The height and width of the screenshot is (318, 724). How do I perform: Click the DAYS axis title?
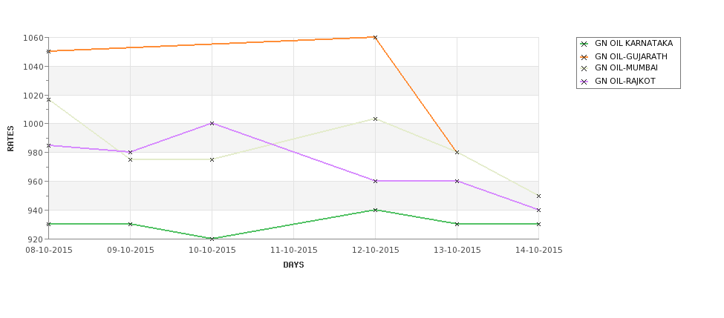pos(293,265)
